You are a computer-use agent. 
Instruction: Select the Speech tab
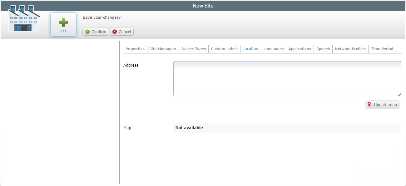[x=323, y=49]
